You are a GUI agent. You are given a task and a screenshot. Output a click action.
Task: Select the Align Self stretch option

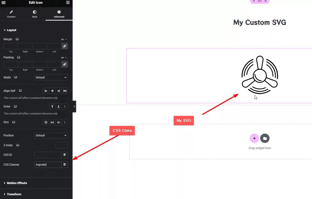pyautogui.click(x=65, y=91)
